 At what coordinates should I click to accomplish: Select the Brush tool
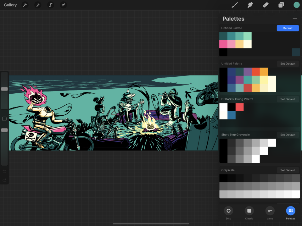(x=235, y=5)
